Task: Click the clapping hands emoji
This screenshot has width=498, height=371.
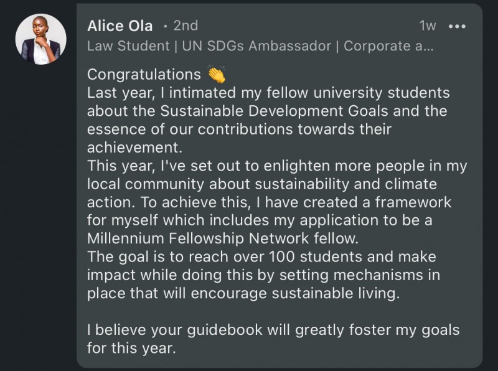Action: (x=217, y=74)
